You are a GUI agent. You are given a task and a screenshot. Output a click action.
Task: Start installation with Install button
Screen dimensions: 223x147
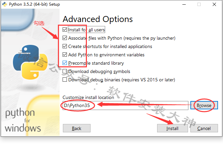click(172, 128)
